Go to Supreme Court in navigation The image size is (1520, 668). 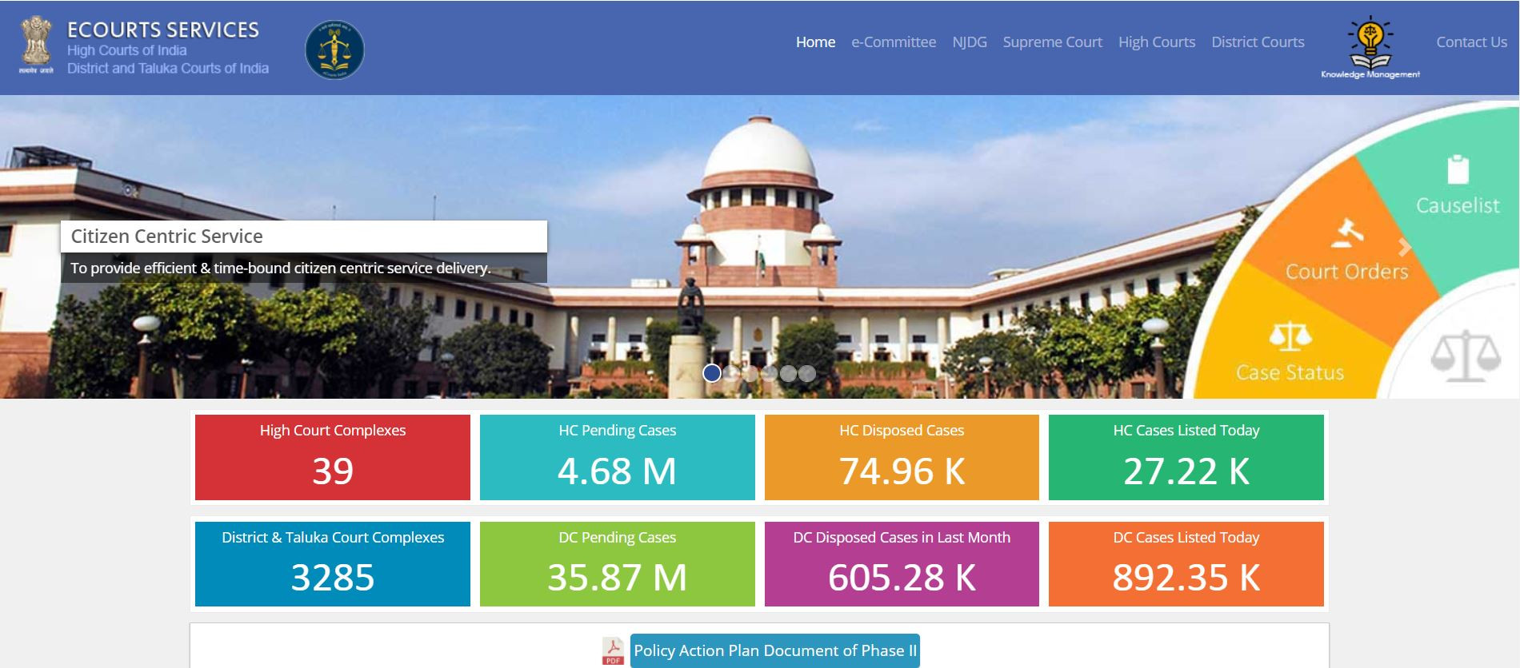[x=1052, y=42]
